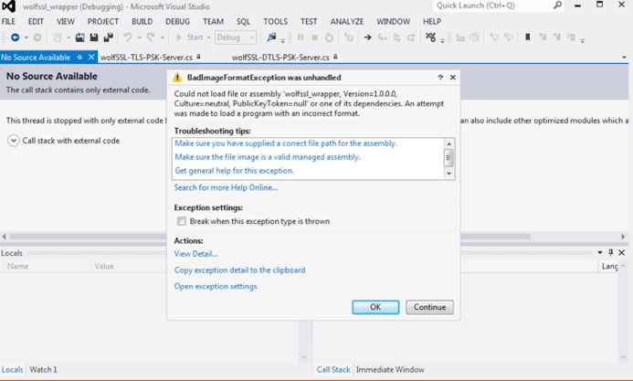
Task: Open the DEBUG menu
Action: [177, 21]
